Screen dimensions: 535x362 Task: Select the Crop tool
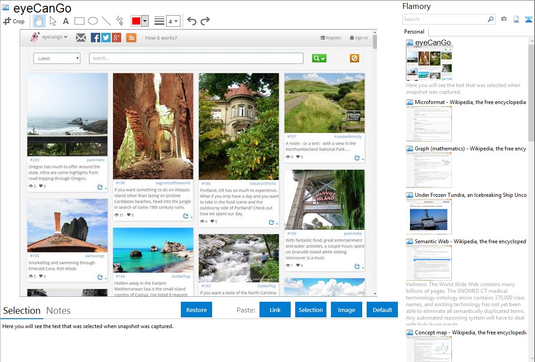point(14,21)
